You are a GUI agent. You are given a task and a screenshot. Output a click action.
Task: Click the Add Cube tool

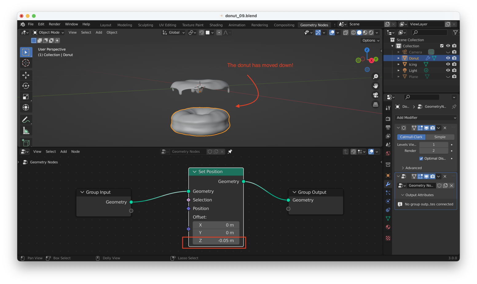(26, 142)
